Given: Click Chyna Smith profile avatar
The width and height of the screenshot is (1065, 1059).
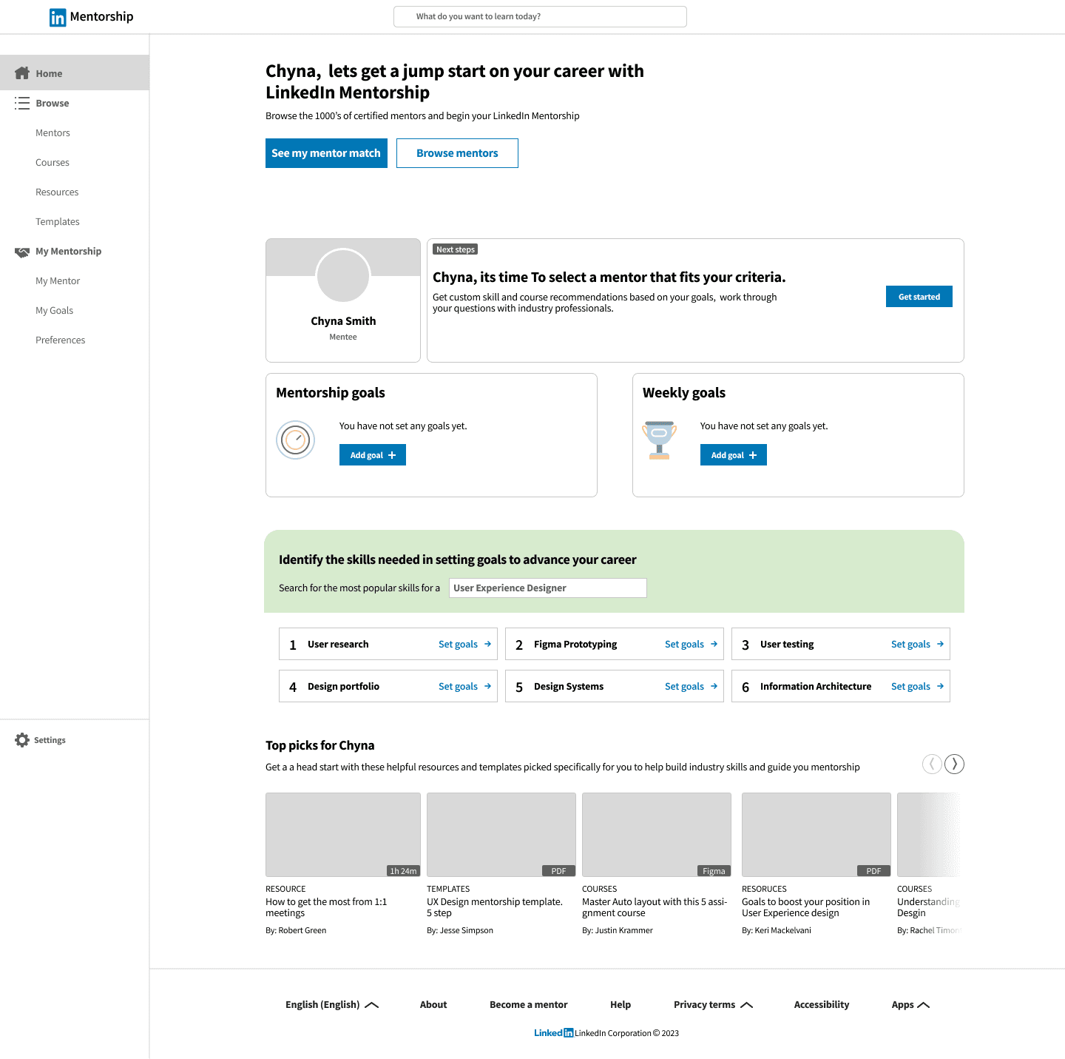Looking at the screenshot, I should click(343, 275).
